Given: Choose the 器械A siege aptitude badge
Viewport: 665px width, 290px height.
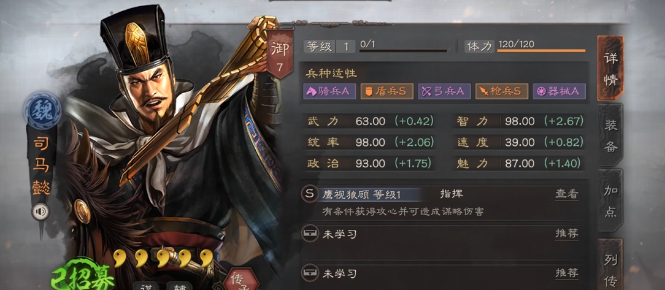Looking at the screenshot, I should click(x=559, y=91).
